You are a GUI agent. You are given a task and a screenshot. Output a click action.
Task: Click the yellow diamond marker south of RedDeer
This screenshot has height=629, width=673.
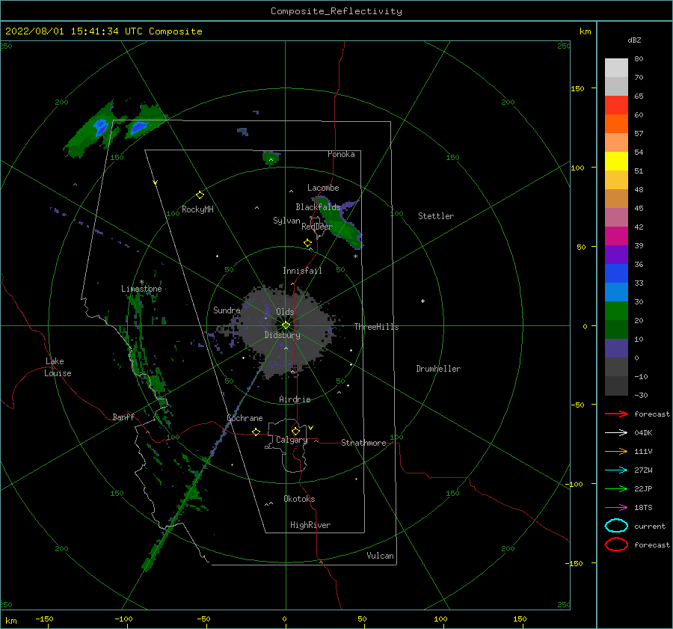point(307,243)
